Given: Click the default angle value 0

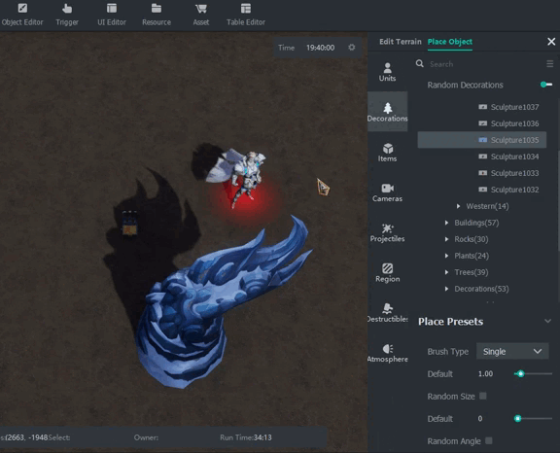Looking at the screenshot, I should click(480, 418).
